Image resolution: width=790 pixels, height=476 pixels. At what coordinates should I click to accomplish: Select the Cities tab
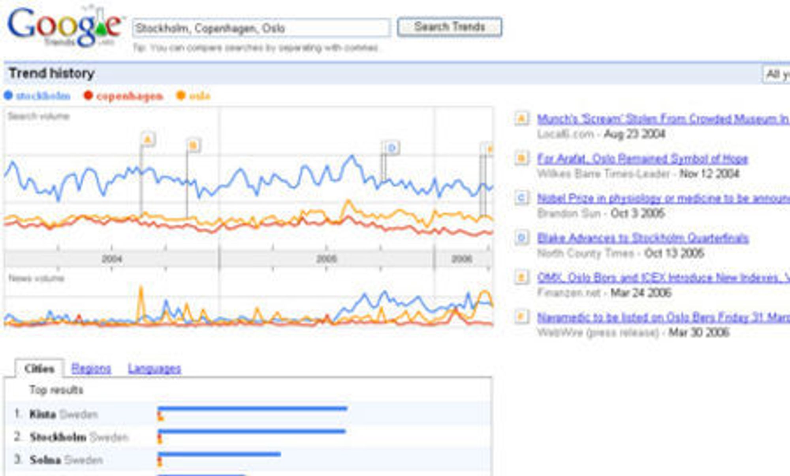point(39,368)
